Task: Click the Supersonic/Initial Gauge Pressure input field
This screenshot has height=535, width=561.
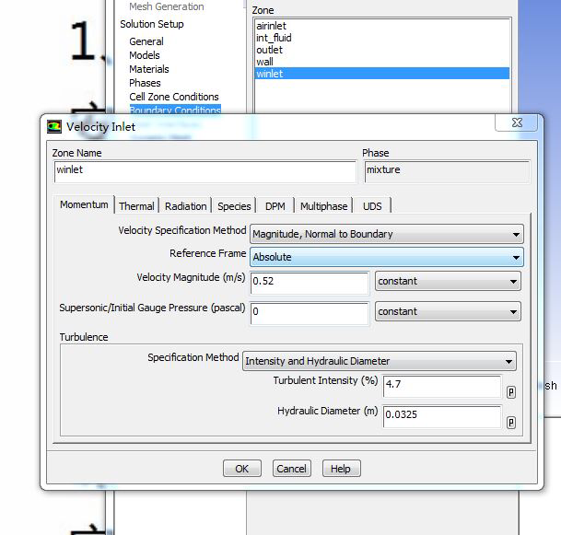Action: 310,314
